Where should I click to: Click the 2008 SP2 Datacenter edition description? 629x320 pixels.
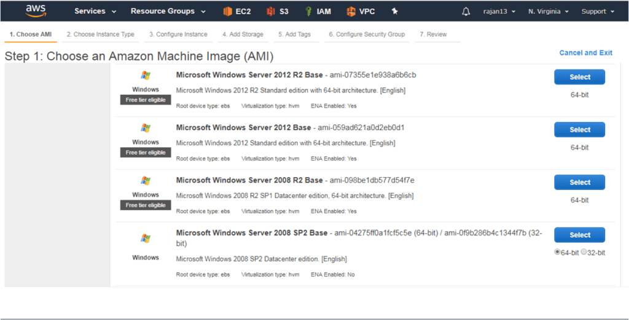pos(262,259)
